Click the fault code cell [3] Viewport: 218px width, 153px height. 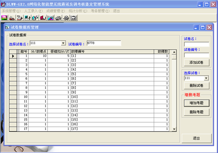(112, 65)
